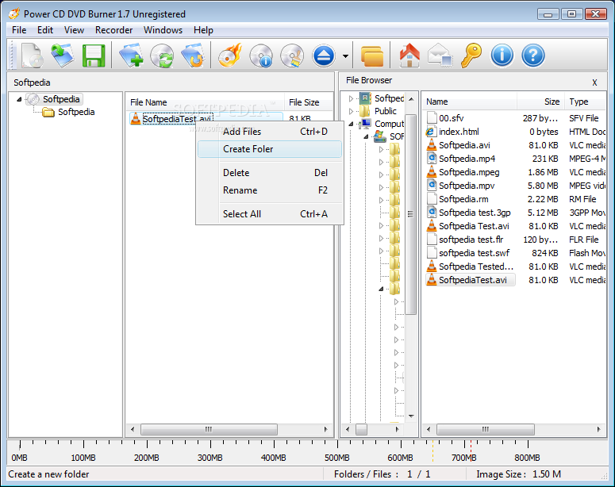Open the Edit menu

tap(45, 30)
